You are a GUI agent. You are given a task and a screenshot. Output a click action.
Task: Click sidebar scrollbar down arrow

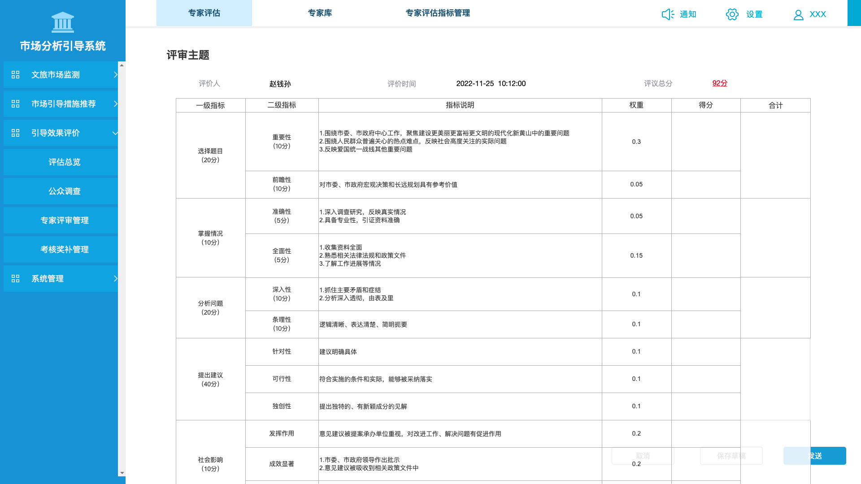(x=122, y=473)
